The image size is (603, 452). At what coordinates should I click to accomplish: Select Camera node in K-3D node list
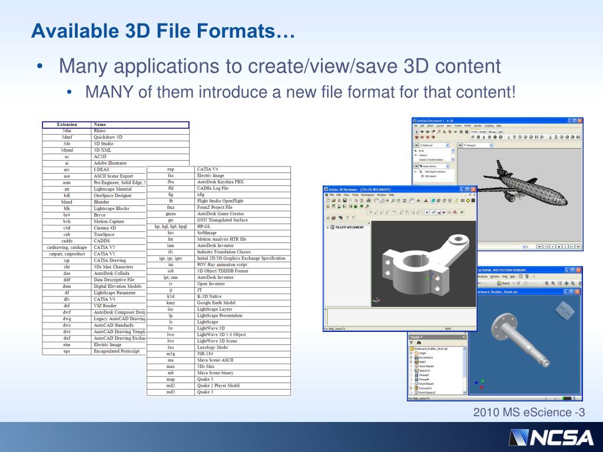point(423,155)
